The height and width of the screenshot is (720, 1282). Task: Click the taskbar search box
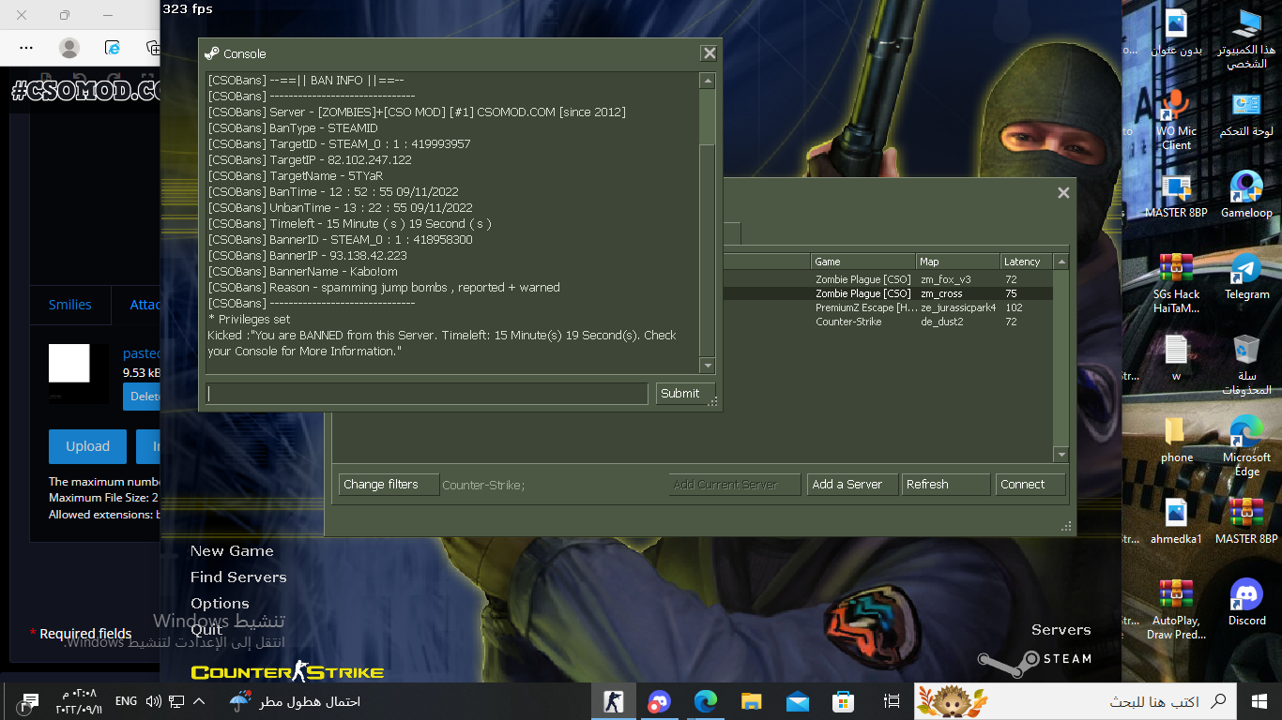pos(1076,701)
